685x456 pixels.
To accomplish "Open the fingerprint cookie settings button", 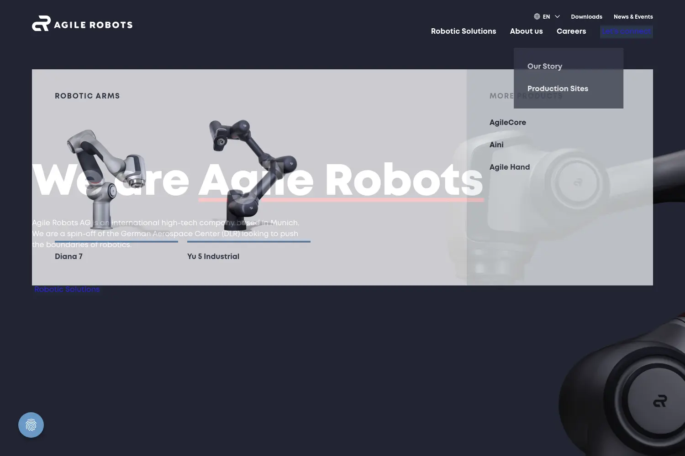I will point(31,425).
